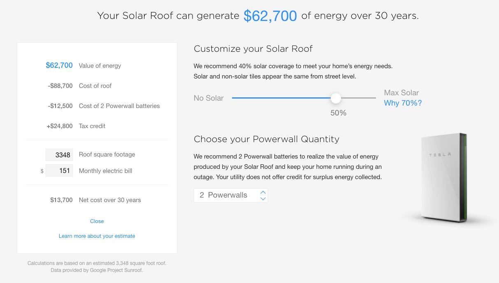Open 'Learn more about your estimate'
Image resolution: width=499 pixels, height=283 pixels.
[x=97, y=236]
